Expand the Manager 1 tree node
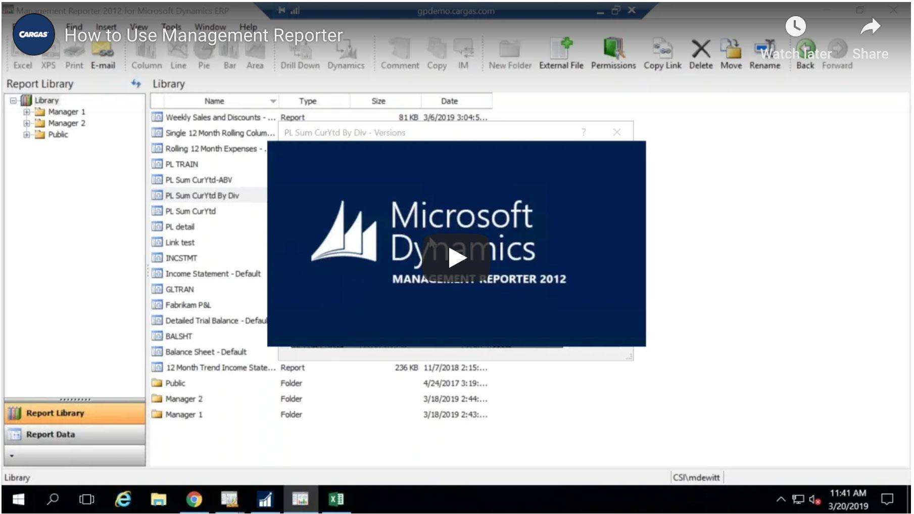The height and width of the screenshot is (514, 914). tap(27, 112)
